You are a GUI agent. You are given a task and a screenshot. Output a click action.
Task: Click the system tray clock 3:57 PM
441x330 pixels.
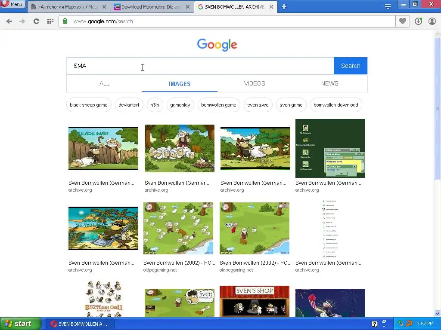(x=425, y=324)
